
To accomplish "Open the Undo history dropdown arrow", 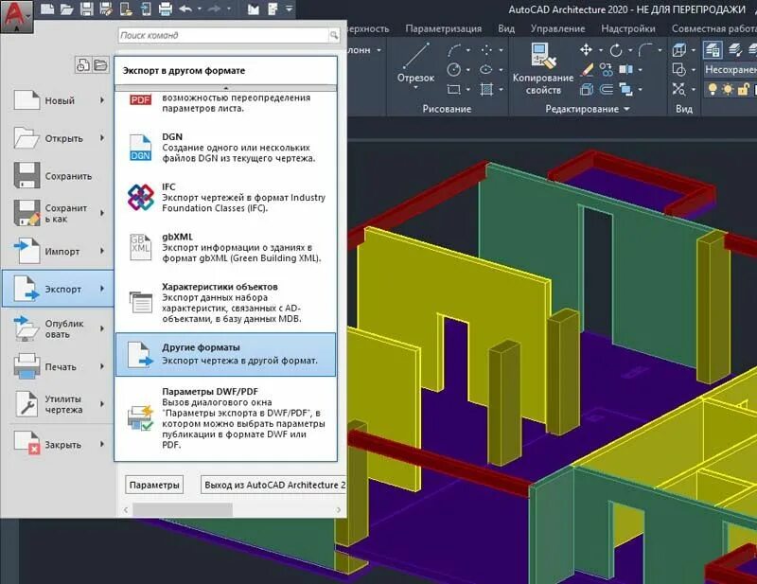I will tap(200, 9).
